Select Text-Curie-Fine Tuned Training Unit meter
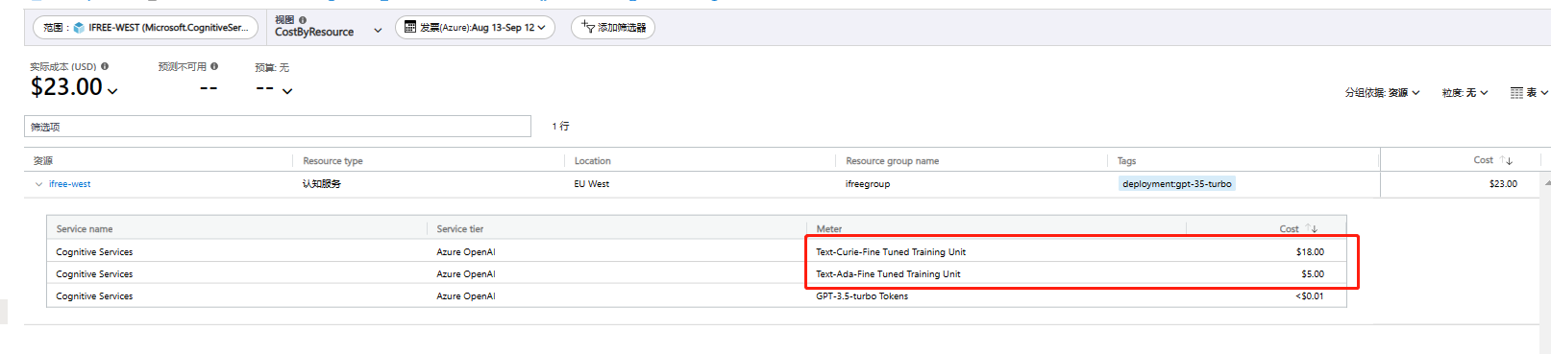This screenshot has width=1551, height=354. 891,252
